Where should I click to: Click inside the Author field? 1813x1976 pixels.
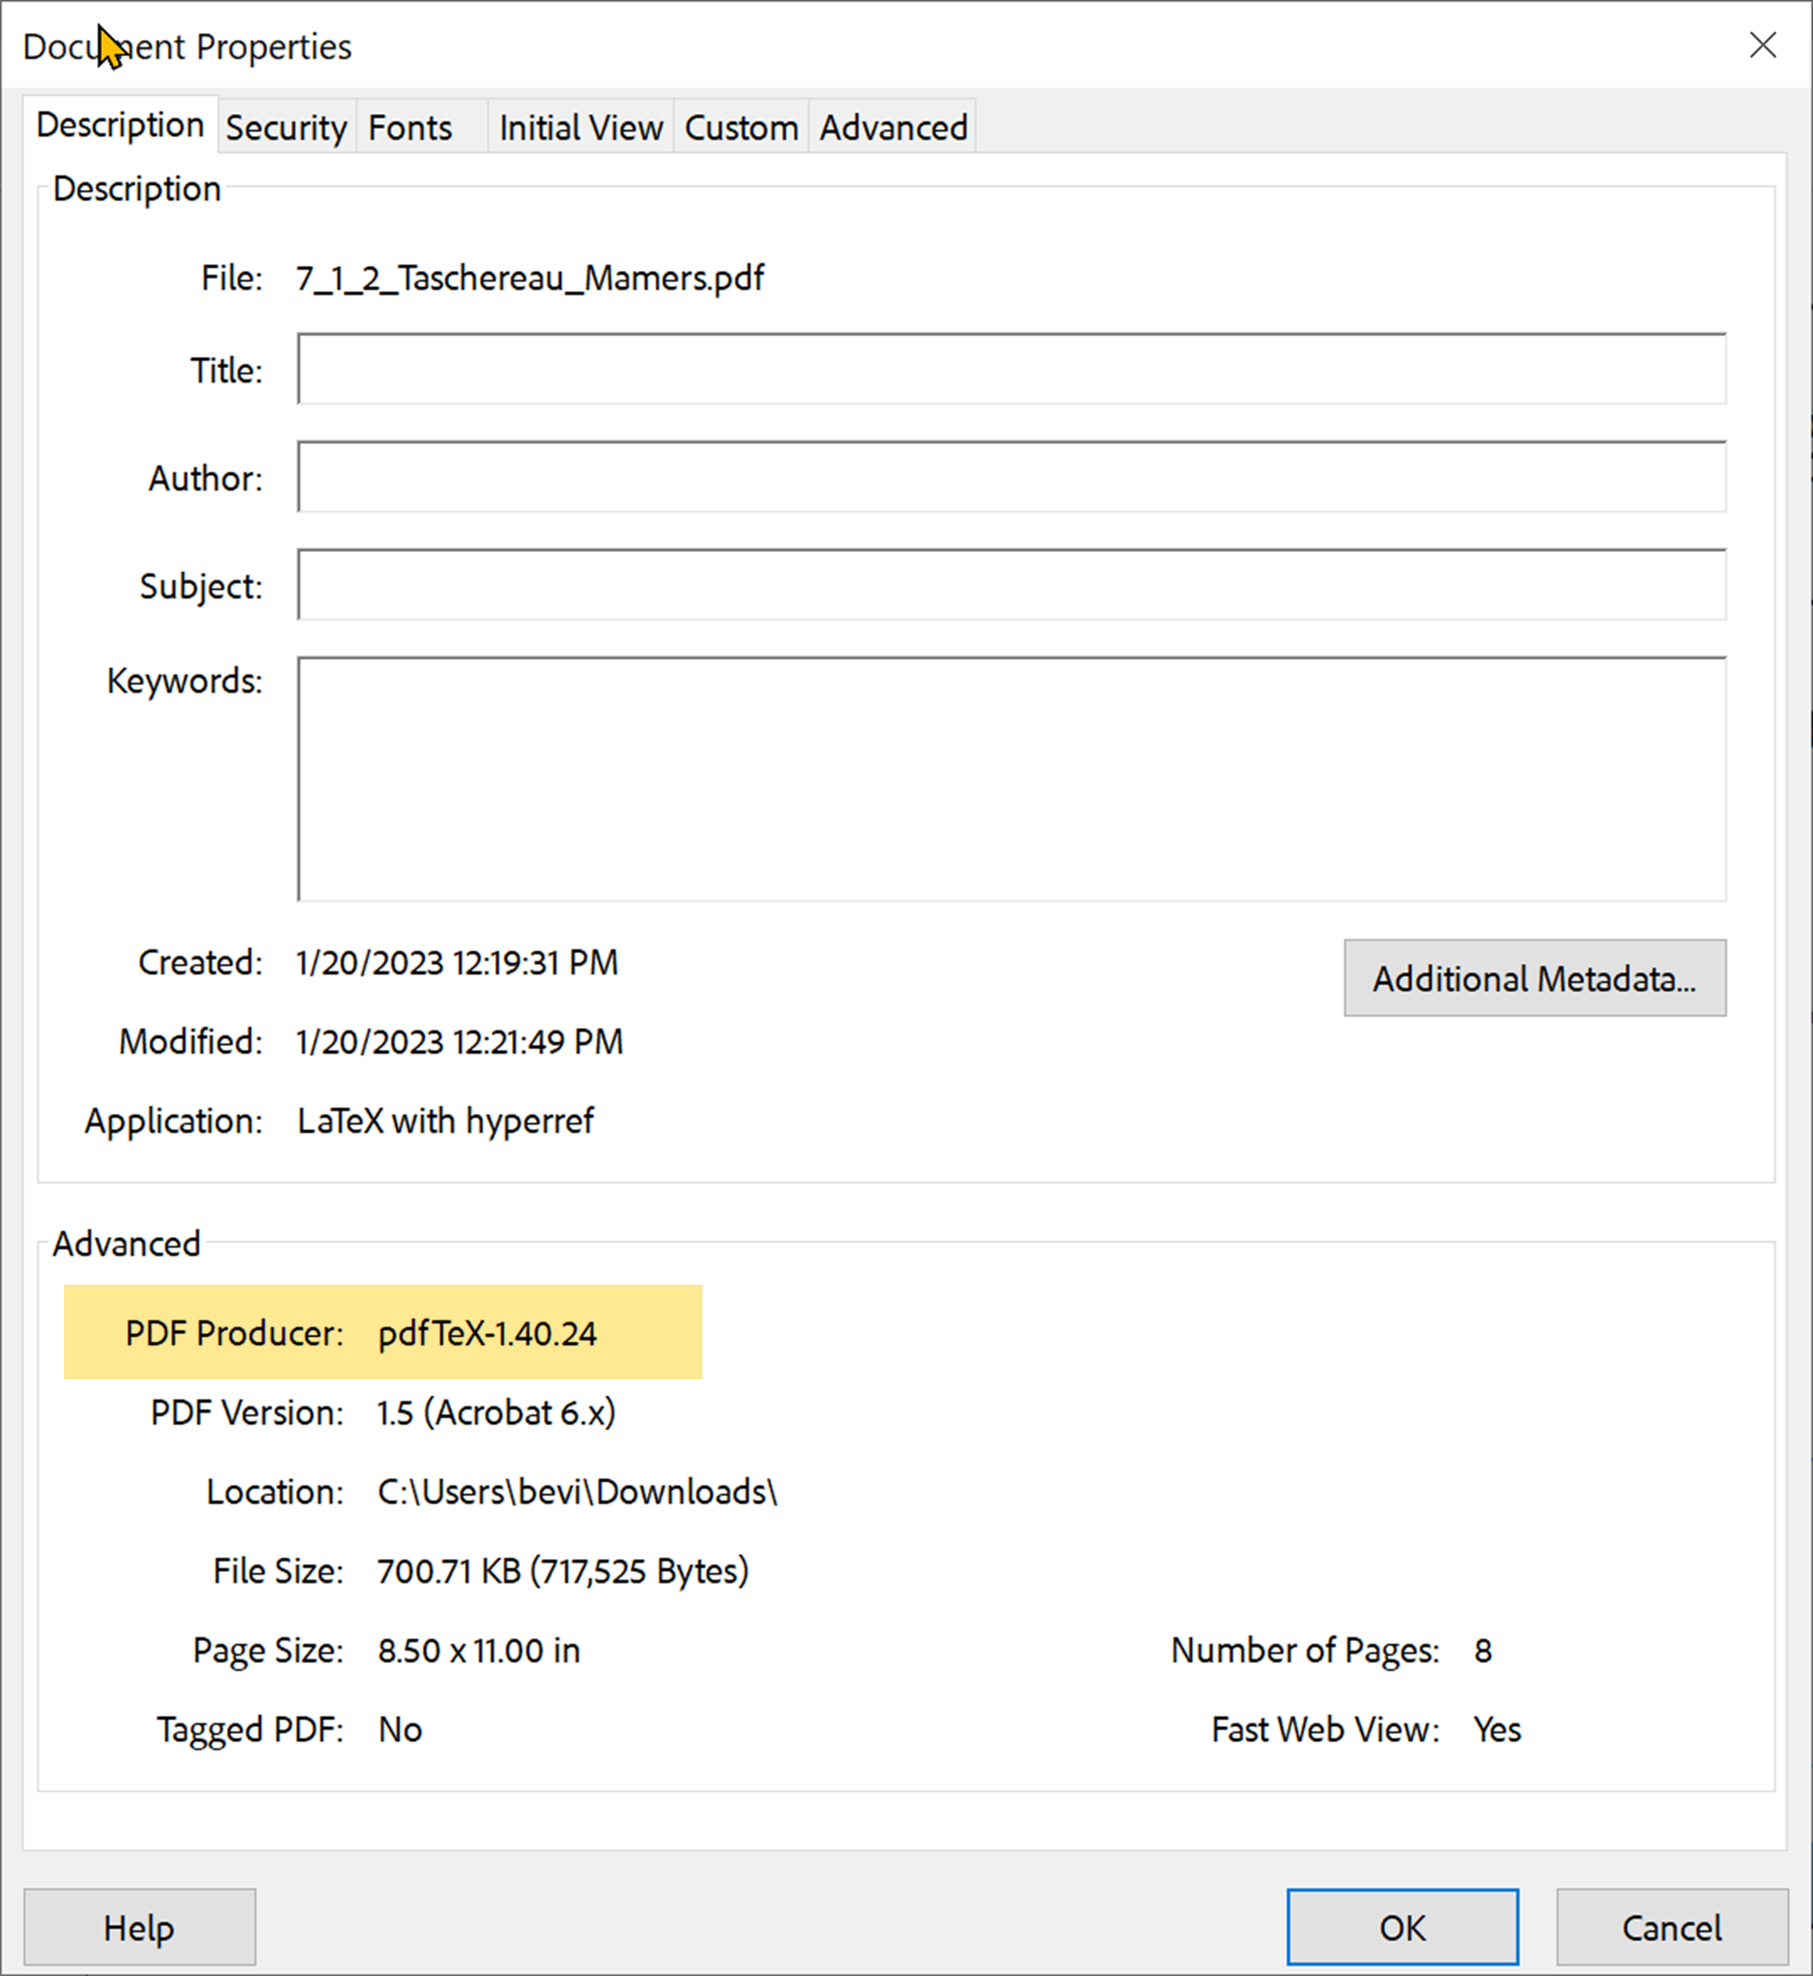1010,478
